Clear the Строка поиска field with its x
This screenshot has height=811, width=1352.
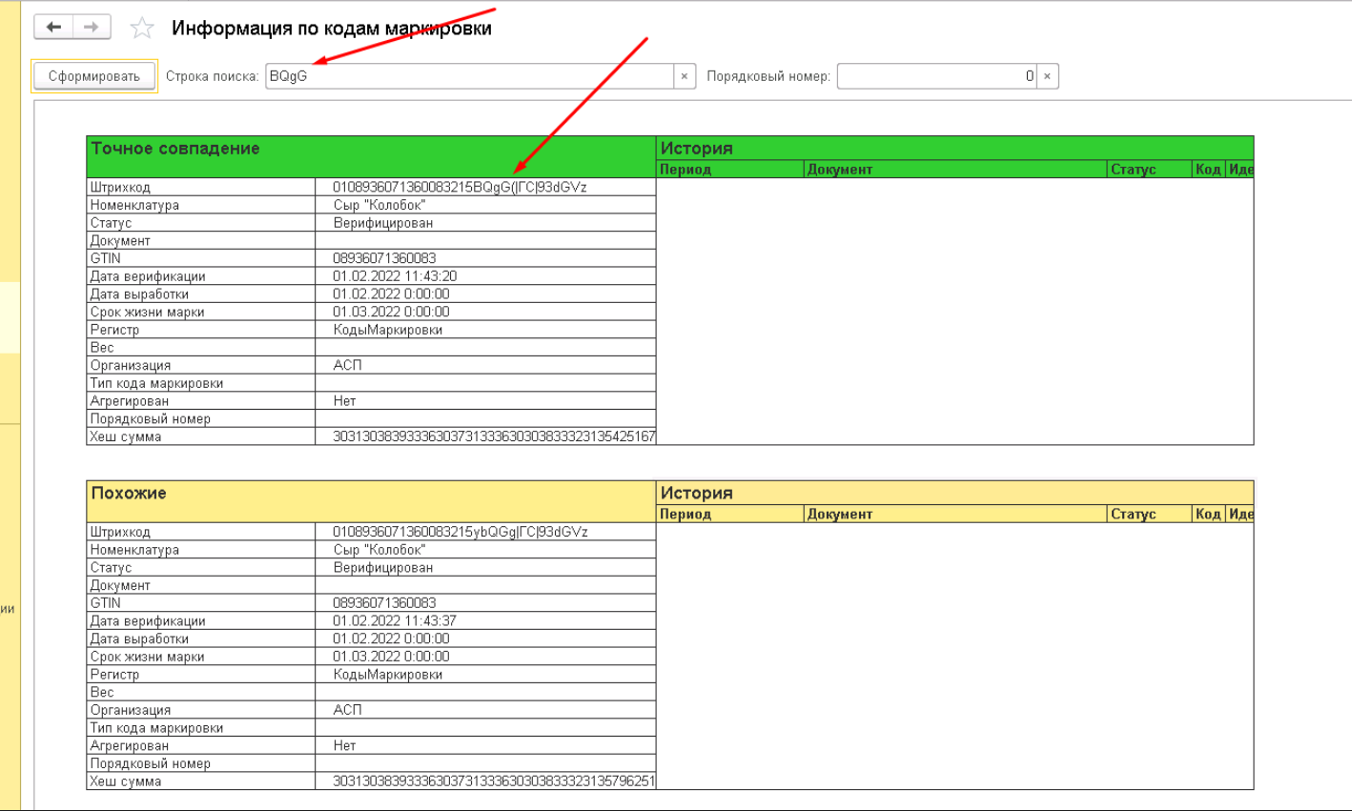point(685,76)
